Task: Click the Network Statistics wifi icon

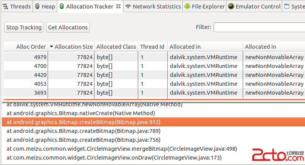Action: pyautogui.click(x=128, y=7)
